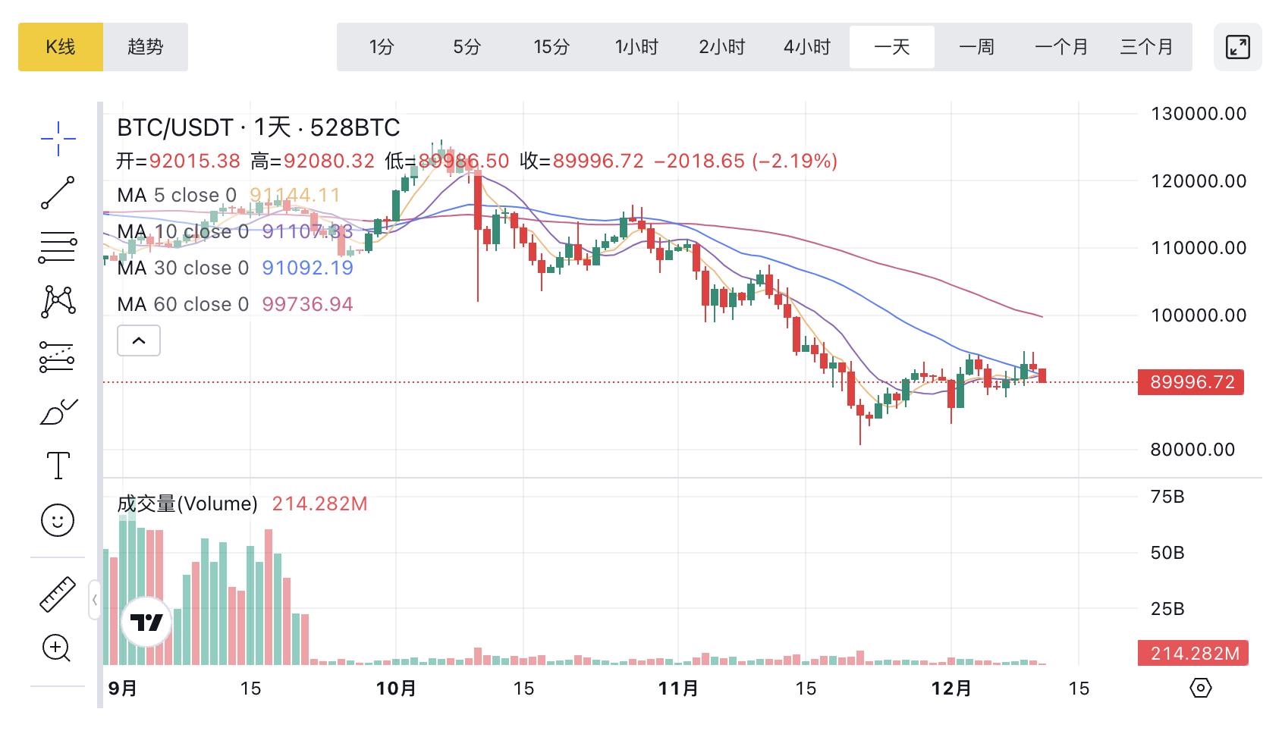The width and height of the screenshot is (1282, 731).
Task: Open the emoji icons tool
Action: [58, 521]
